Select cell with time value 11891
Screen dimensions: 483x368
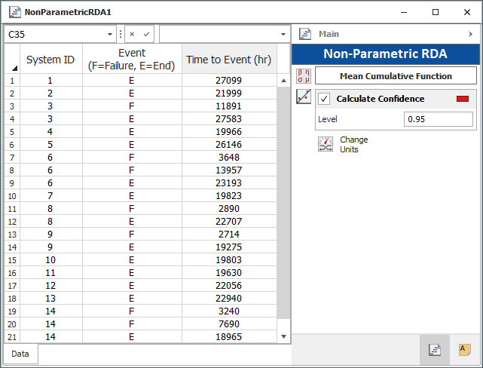click(229, 106)
